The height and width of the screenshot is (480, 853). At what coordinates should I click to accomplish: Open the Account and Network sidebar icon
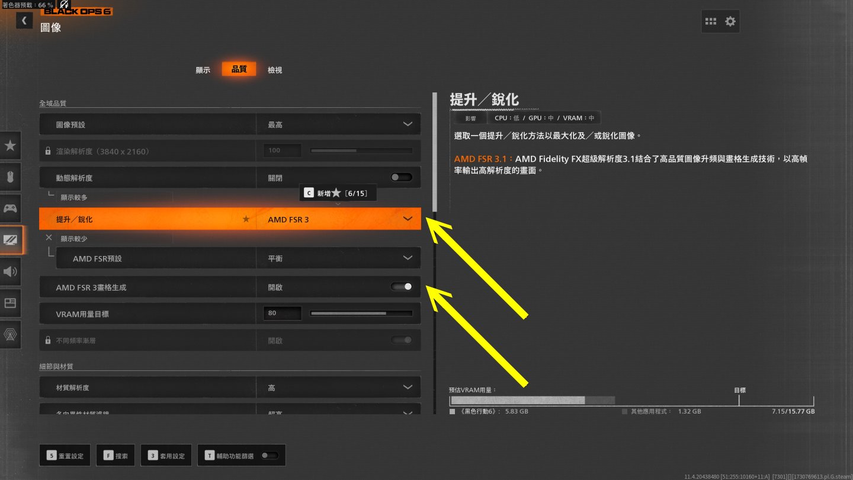click(x=10, y=335)
